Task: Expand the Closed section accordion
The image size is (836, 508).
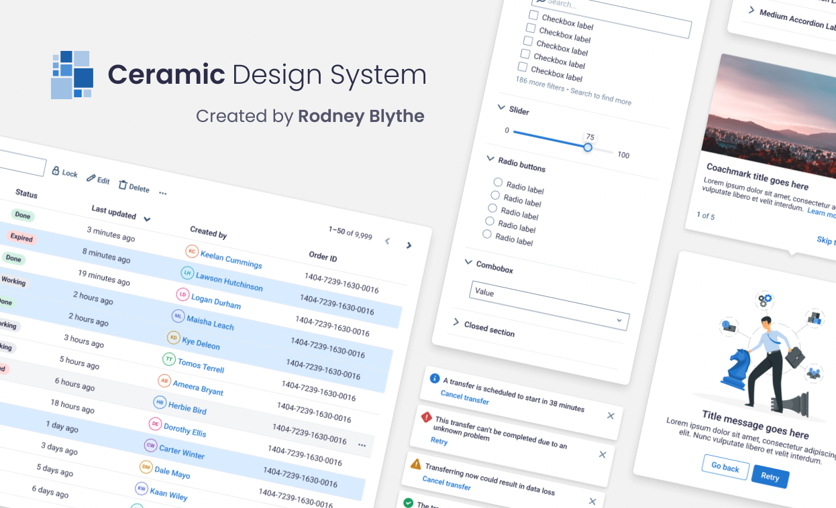Action: point(457,322)
